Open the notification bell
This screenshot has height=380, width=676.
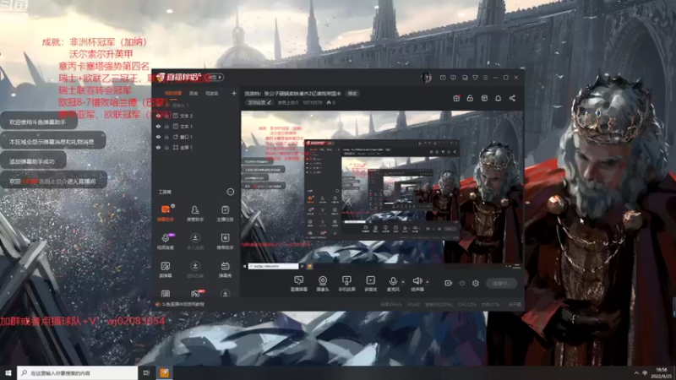498,98
